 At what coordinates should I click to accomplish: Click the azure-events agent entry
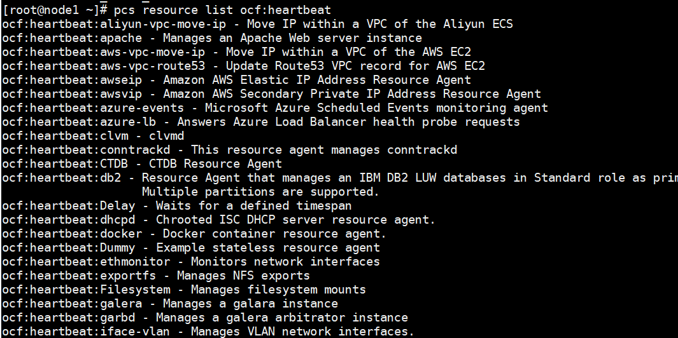click(x=274, y=108)
